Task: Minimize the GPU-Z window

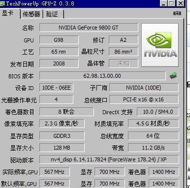Action: (163, 3)
